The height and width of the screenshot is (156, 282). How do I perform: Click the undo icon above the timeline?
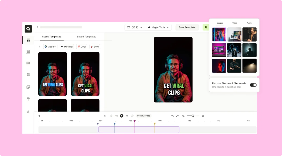pyautogui.click(x=172, y=116)
